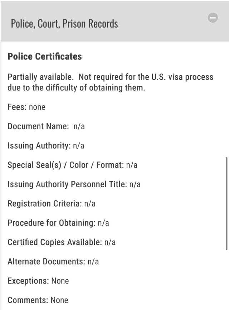Click the Police, Court, Prison Records header
This screenshot has height=310, width=229.
64,24
